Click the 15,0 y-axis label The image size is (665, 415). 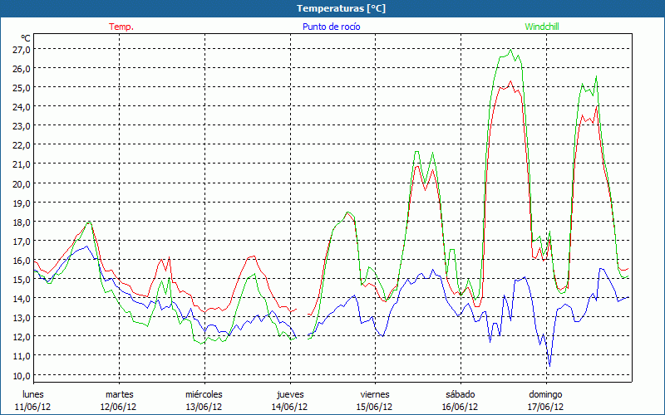click(22, 279)
